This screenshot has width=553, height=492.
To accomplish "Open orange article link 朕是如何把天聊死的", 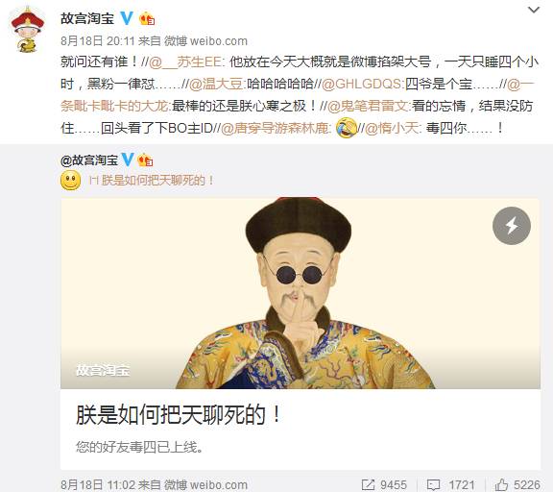I will (x=152, y=181).
